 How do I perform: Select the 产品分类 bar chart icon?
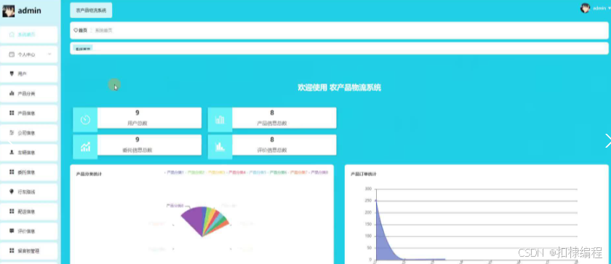[12, 93]
